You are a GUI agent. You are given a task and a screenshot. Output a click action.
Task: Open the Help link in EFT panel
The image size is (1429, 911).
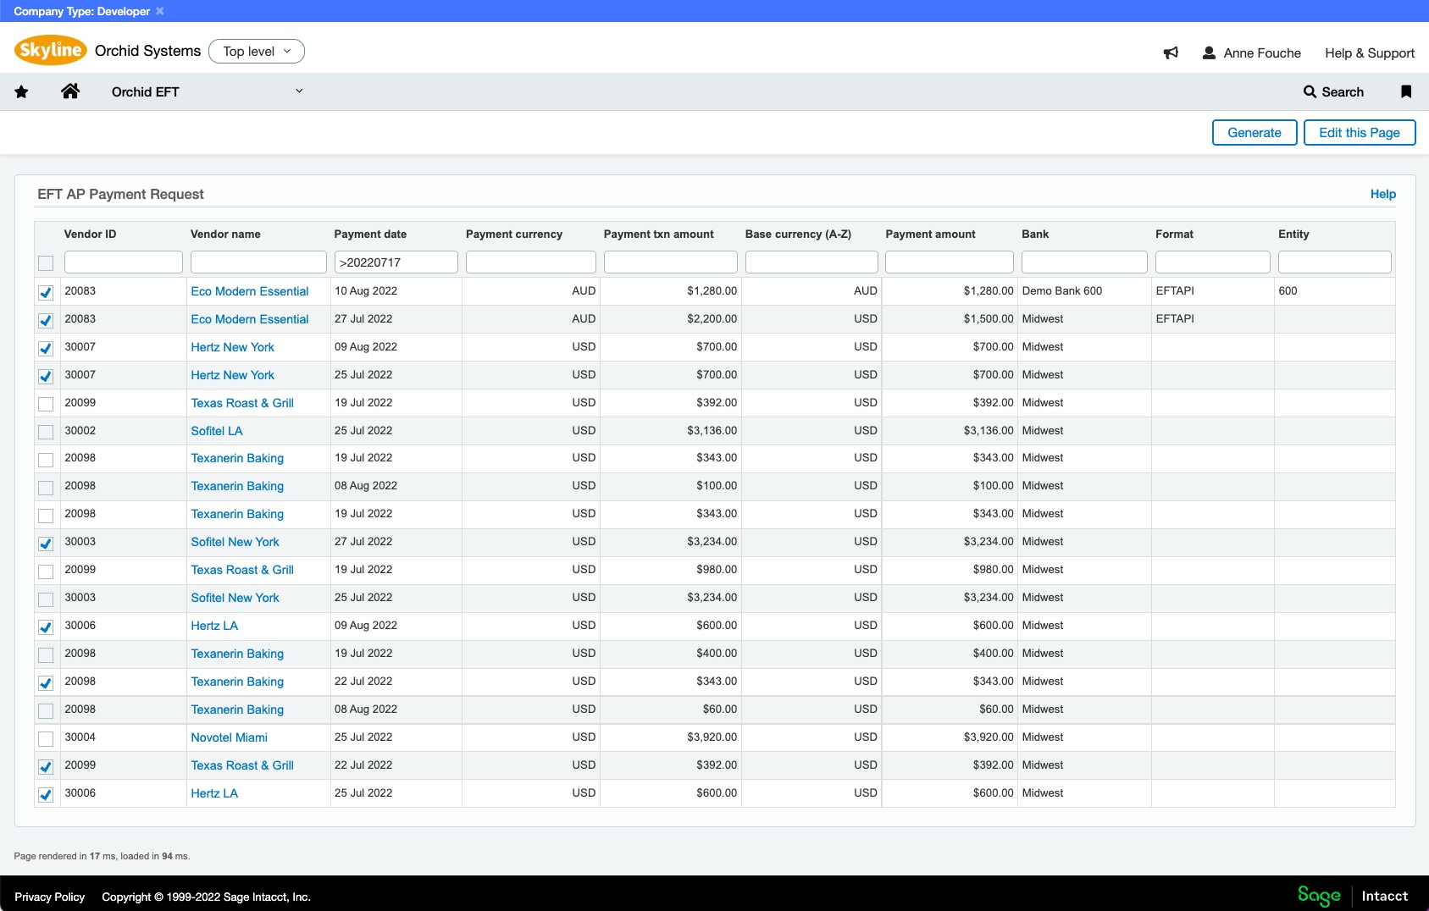point(1383,194)
